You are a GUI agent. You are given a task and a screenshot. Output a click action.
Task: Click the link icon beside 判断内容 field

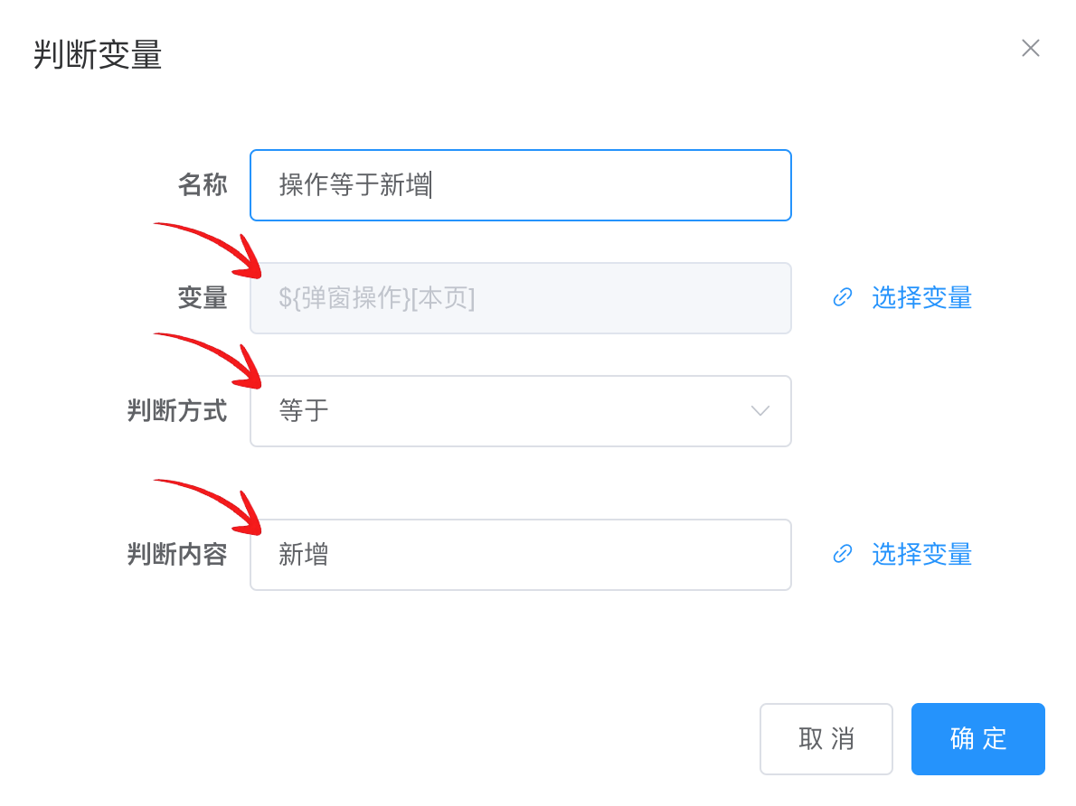(x=843, y=554)
